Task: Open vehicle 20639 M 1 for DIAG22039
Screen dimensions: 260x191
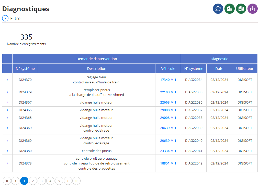Action: click(x=168, y=128)
